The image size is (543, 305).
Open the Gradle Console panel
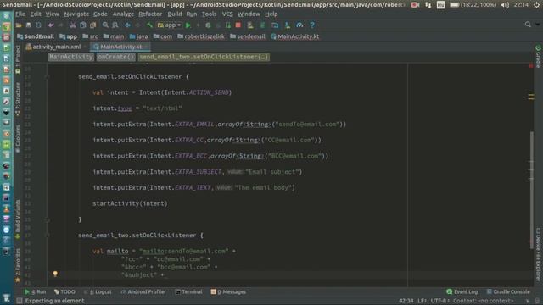coord(508,291)
